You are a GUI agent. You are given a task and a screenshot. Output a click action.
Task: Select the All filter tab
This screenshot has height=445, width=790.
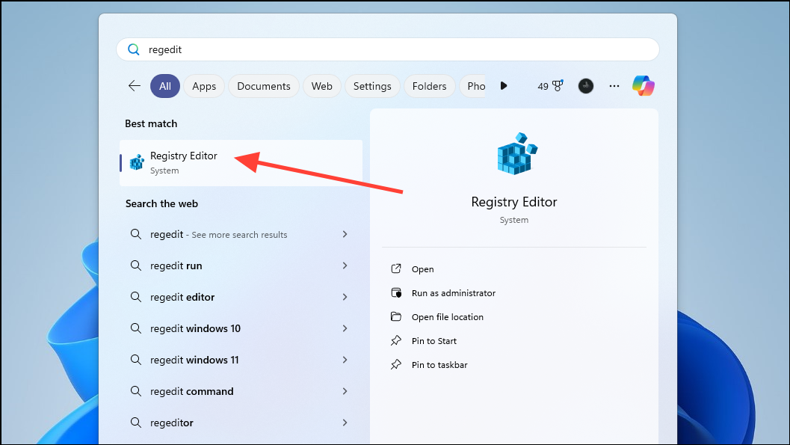point(165,86)
